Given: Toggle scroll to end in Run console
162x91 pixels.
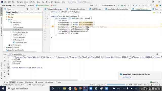Looking at the screenshot, I should click(x=8, y=68).
